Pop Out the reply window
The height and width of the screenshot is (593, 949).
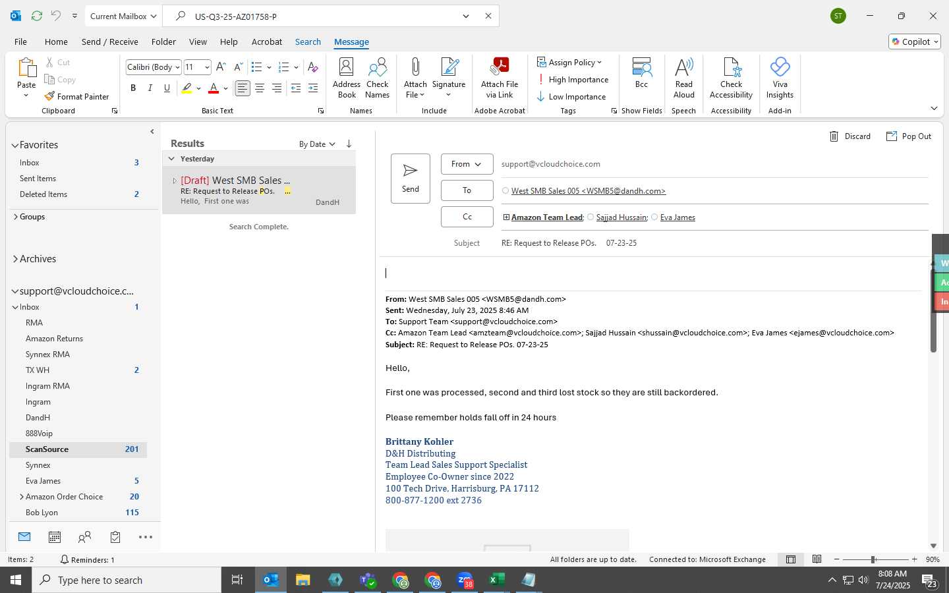(909, 136)
